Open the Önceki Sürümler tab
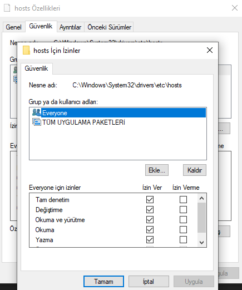 point(109,27)
